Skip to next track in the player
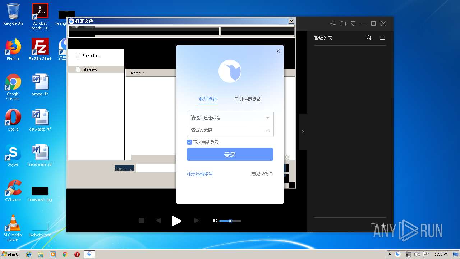Image resolution: width=460 pixels, height=259 pixels. 197,221
